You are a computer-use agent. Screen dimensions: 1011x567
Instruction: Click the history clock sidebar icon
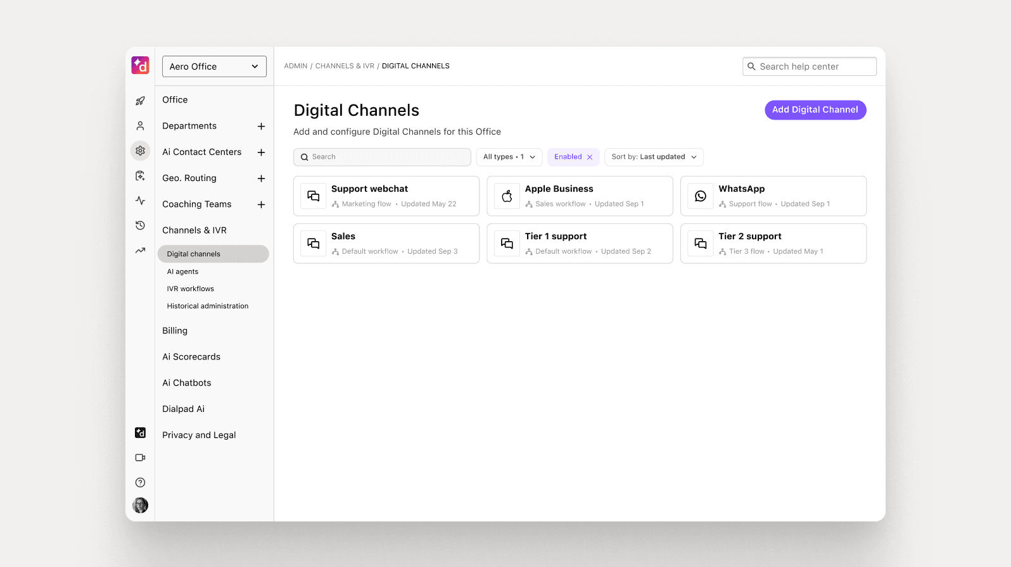140,225
